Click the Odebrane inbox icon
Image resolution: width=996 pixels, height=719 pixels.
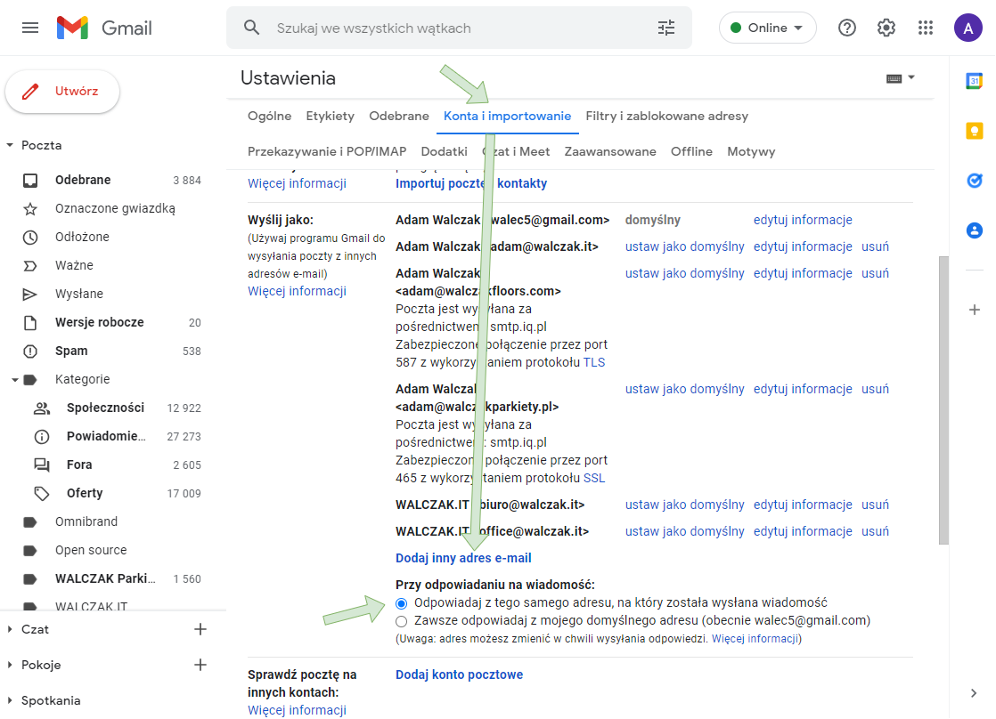(x=30, y=181)
